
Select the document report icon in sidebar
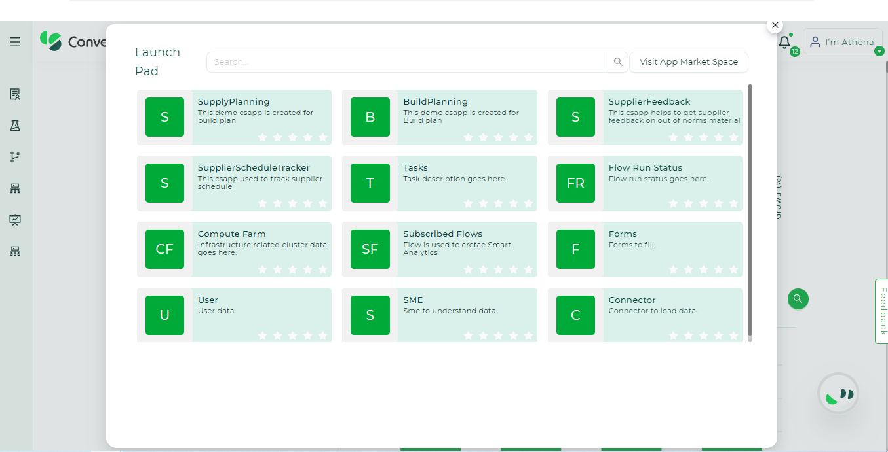point(14,94)
